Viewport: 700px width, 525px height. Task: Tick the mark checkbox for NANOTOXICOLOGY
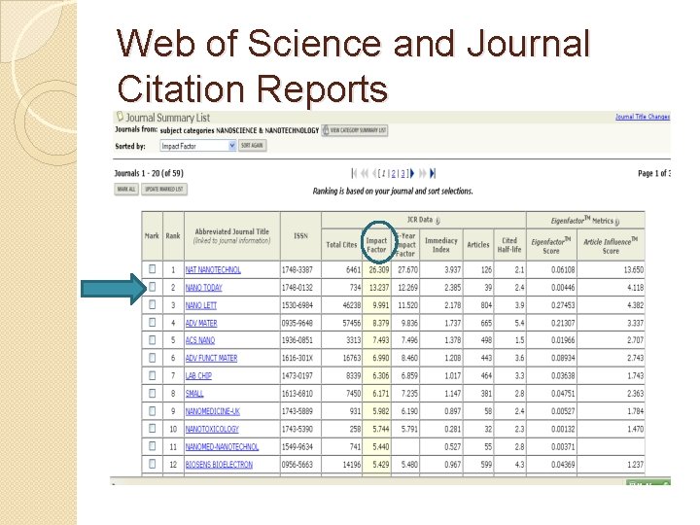pos(153,428)
